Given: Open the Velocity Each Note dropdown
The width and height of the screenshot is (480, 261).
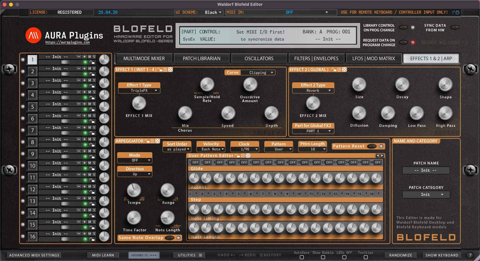Looking at the screenshot, I should [x=211, y=149].
